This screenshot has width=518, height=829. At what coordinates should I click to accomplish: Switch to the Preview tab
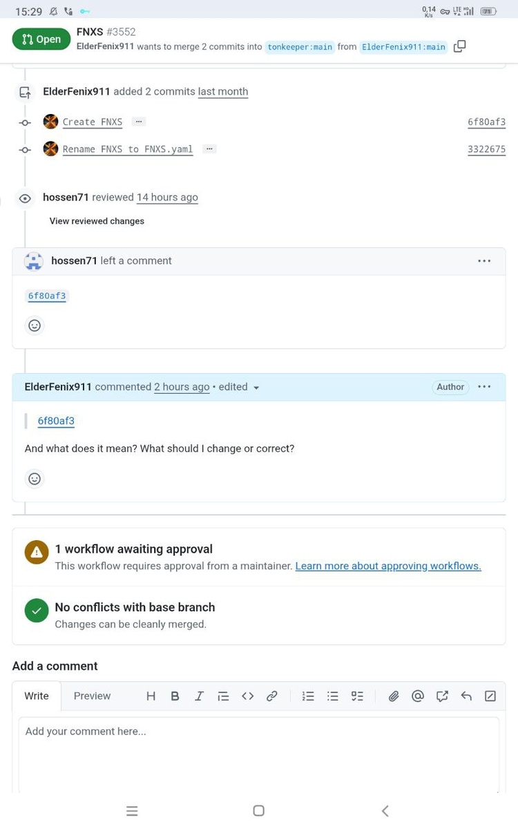pos(92,696)
